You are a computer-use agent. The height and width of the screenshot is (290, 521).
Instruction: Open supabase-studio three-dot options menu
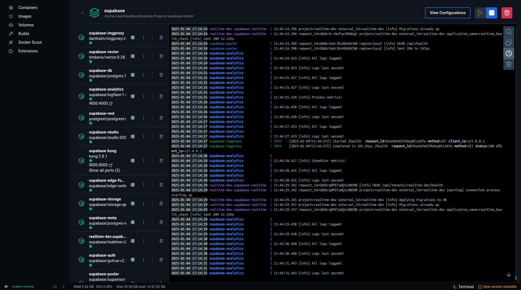click(144, 136)
